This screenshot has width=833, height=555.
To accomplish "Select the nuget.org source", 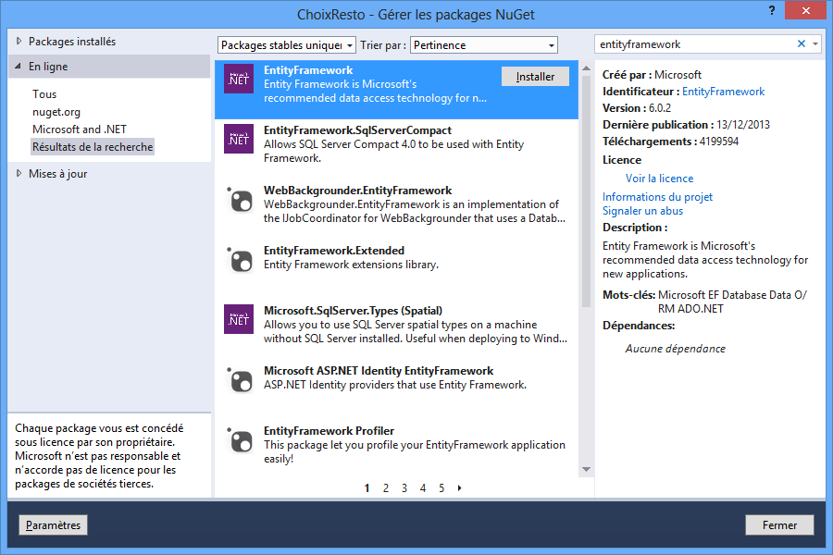I will tap(56, 112).
